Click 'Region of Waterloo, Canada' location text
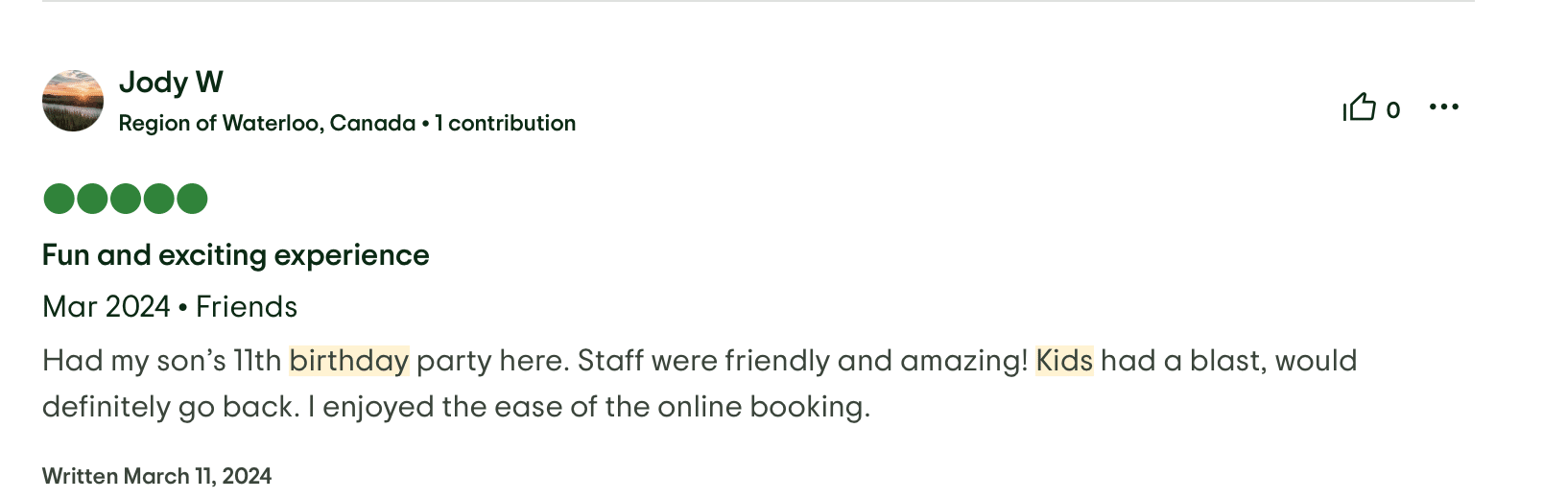 point(267,123)
